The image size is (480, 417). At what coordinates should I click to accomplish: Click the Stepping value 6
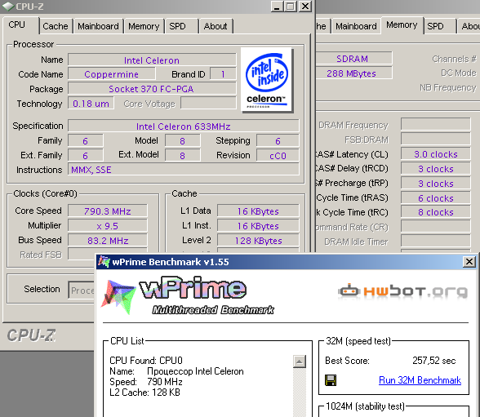pos(278,140)
